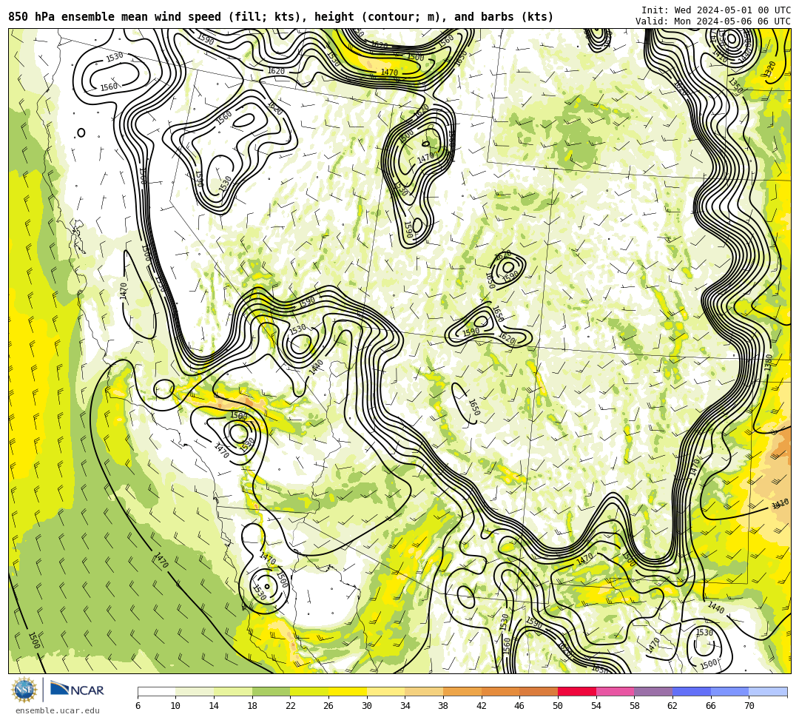Pick the 14–18 kts light green colorbar segment
This screenshot has height=720, width=799.
tap(233, 691)
